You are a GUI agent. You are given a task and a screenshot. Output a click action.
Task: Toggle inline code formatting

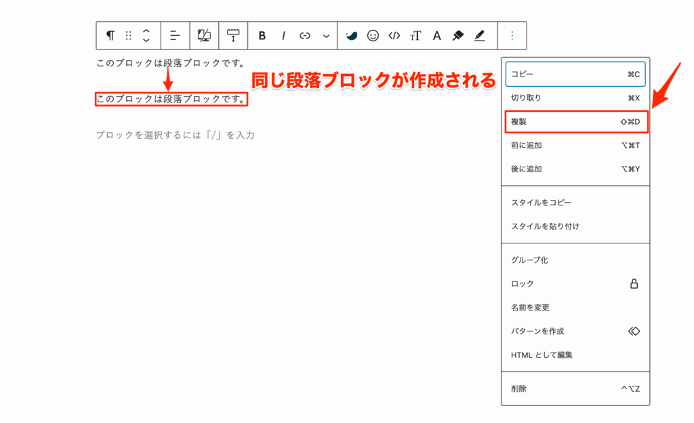click(394, 35)
